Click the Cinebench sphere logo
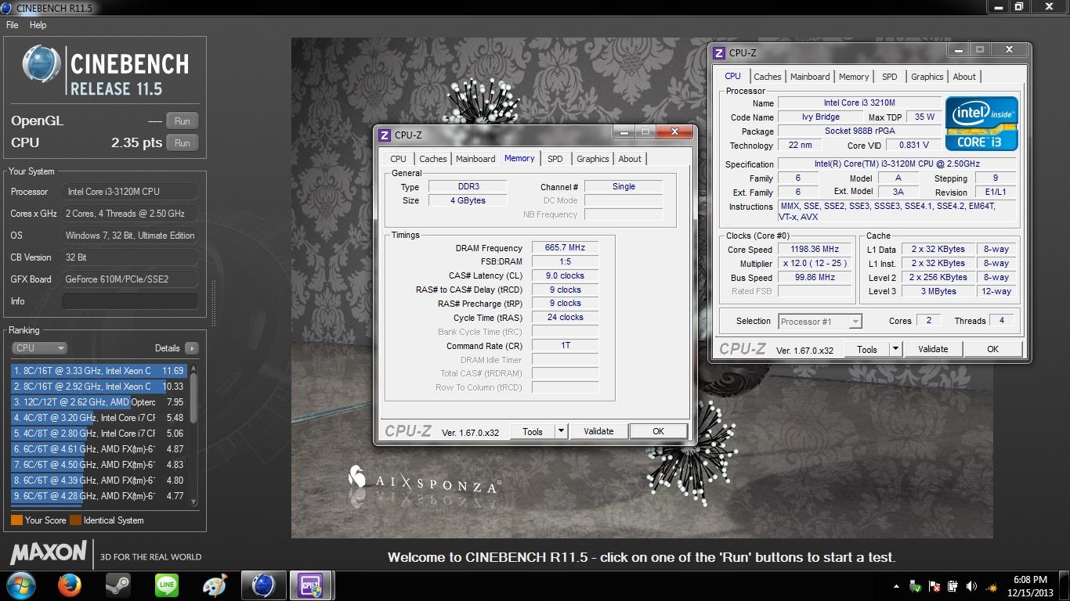 (x=42, y=64)
